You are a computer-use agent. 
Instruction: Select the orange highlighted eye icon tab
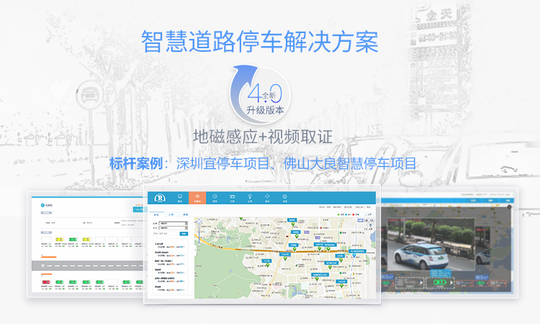click(197, 197)
